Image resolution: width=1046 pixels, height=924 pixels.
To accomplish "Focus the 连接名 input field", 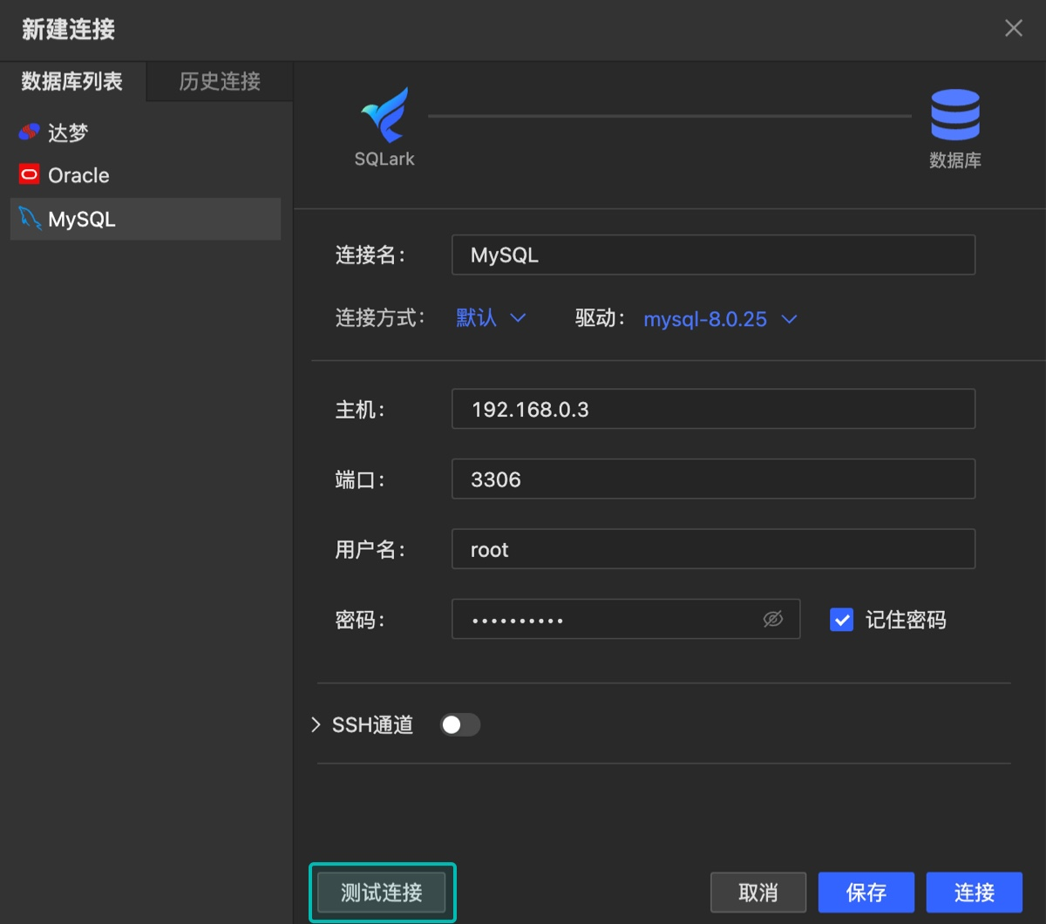I will point(713,255).
